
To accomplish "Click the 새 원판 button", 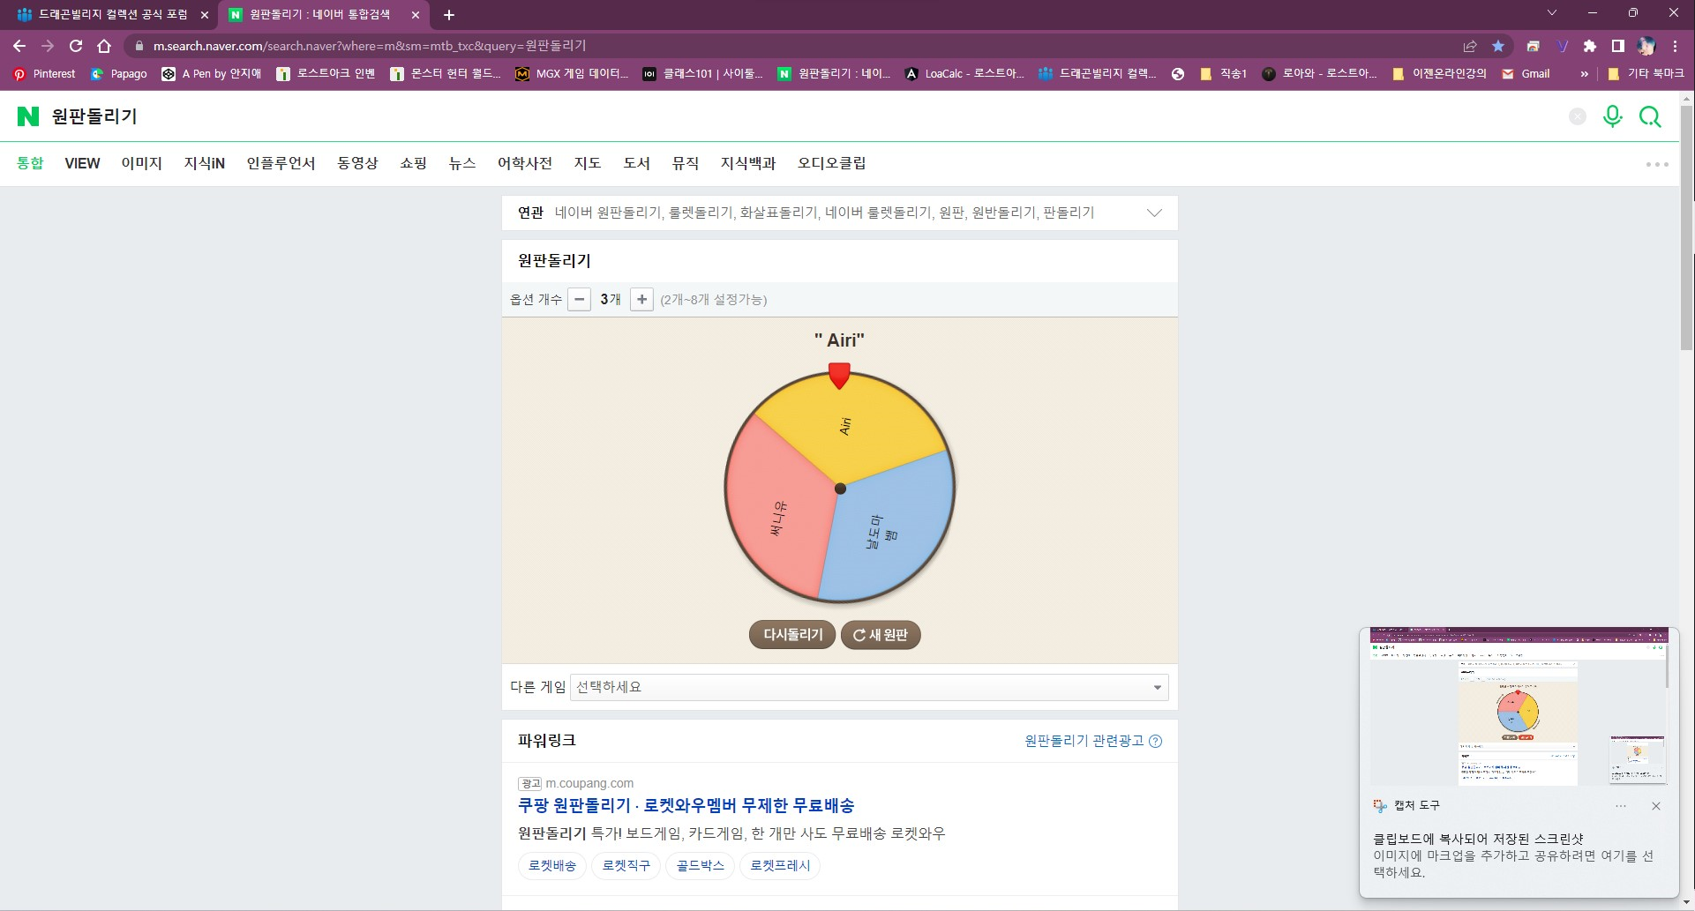I will [x=881, y=635].
